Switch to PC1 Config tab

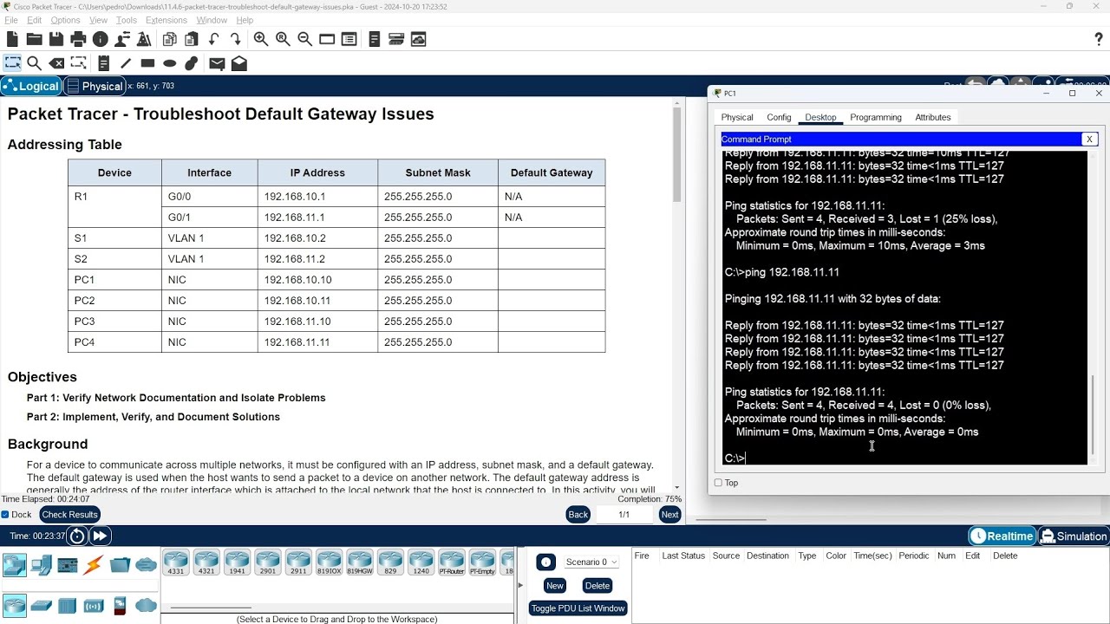(x=779, y=117)
